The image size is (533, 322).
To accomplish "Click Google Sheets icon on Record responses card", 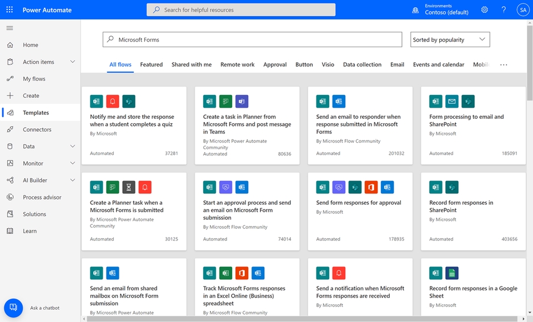I will 452,273.
